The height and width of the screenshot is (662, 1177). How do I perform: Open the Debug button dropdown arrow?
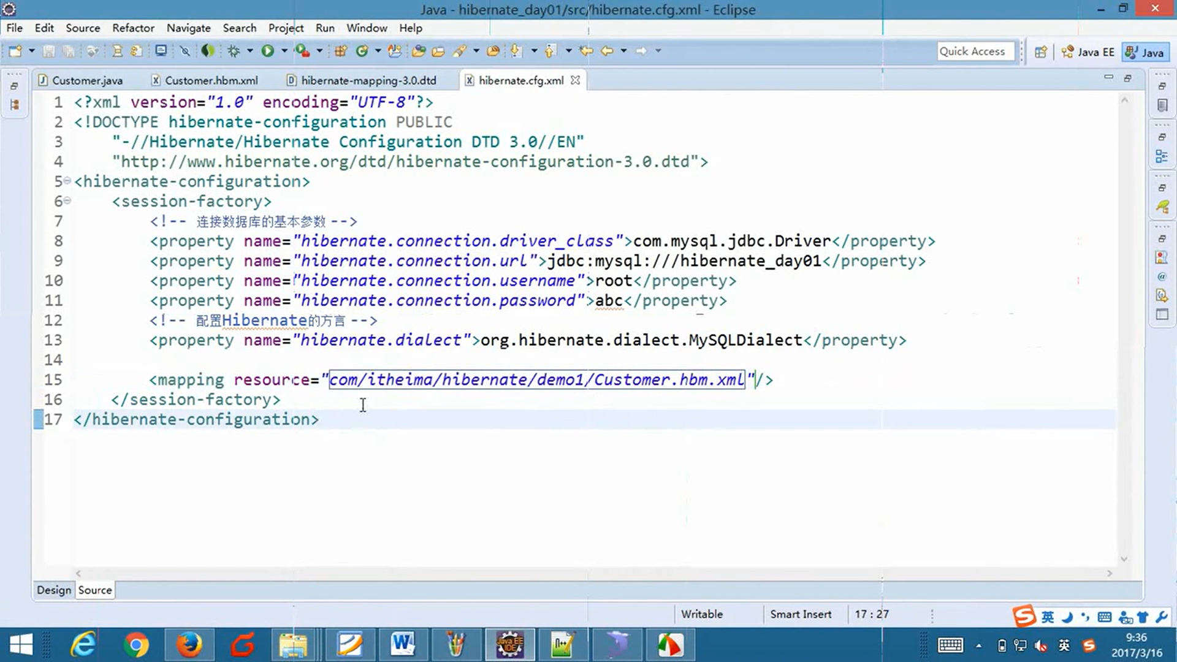(x=249, y=51)
